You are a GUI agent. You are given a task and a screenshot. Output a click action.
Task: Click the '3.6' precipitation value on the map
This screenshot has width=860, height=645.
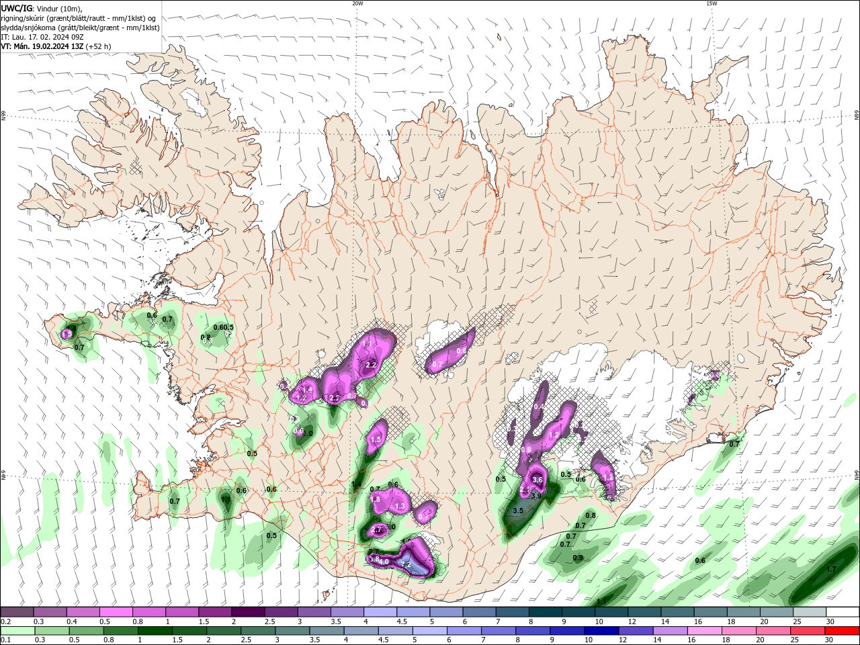pos(537,480)
